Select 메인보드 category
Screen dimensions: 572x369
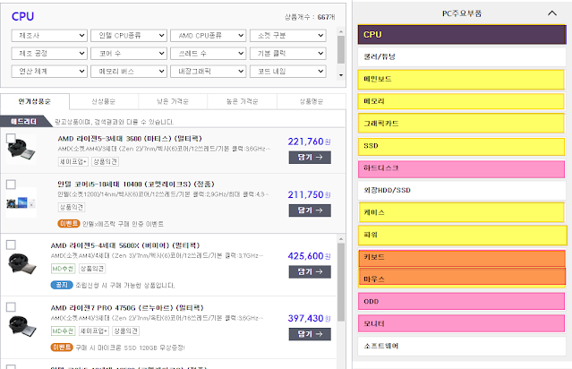coord(462,79)
